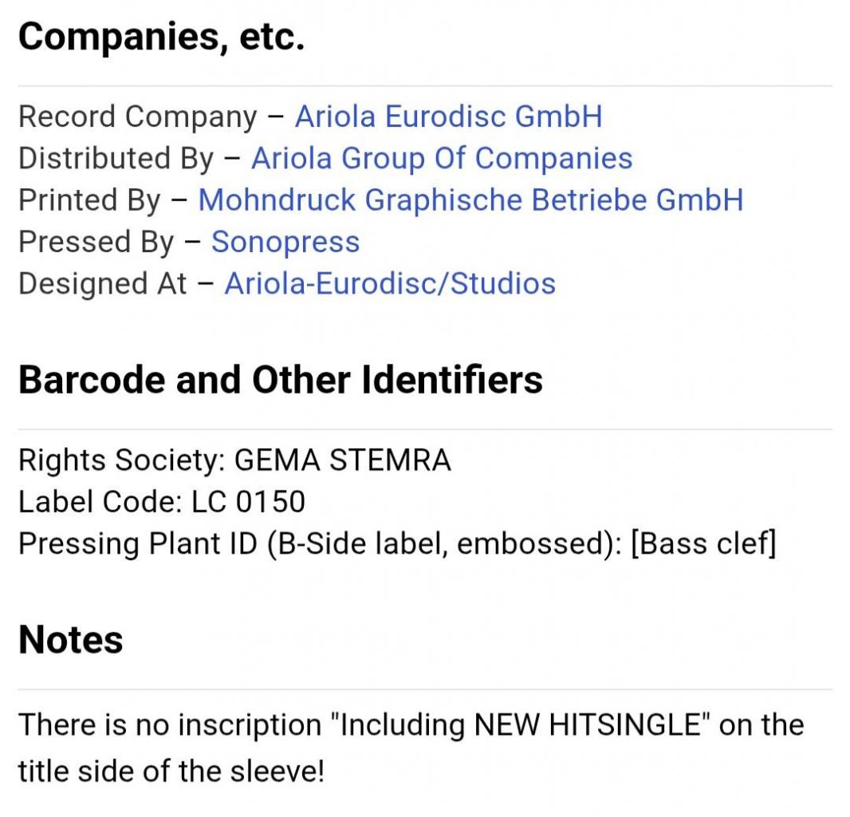Click "title side of the sleeve!" note line
The width and height of the screenshot is (850, 817).
click(171, 772)
